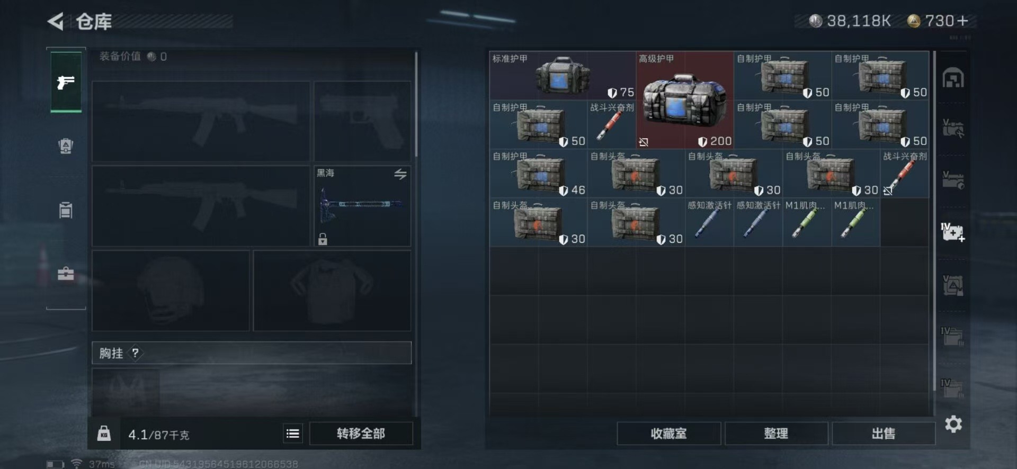Toggle the list view icon beside 转移全部
The height and width of the screenshot is (469, 1017).
click(x=293, y=434)
